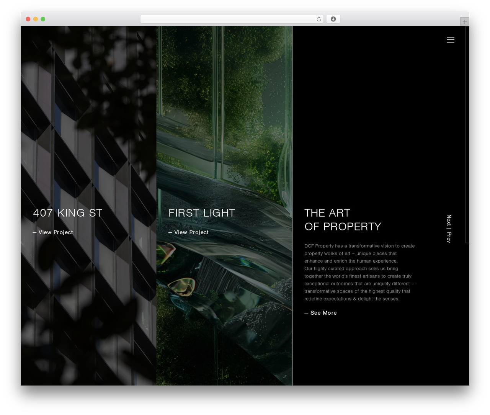
Task: Go to Next slide
Action: pyautogui.click(x=449, y=220)
